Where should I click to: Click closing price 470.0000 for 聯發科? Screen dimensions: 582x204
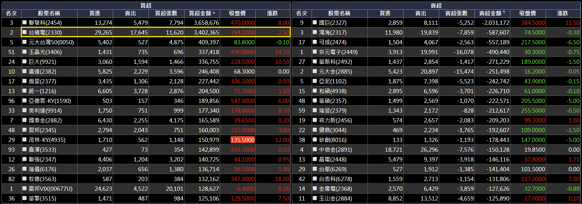click(242, 23)
